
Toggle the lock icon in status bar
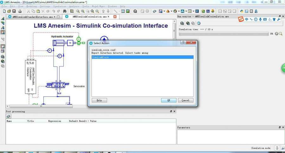click(x=277, y=148)
